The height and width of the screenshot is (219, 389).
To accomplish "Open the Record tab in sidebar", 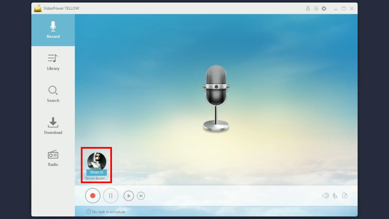I will point(53,30).
